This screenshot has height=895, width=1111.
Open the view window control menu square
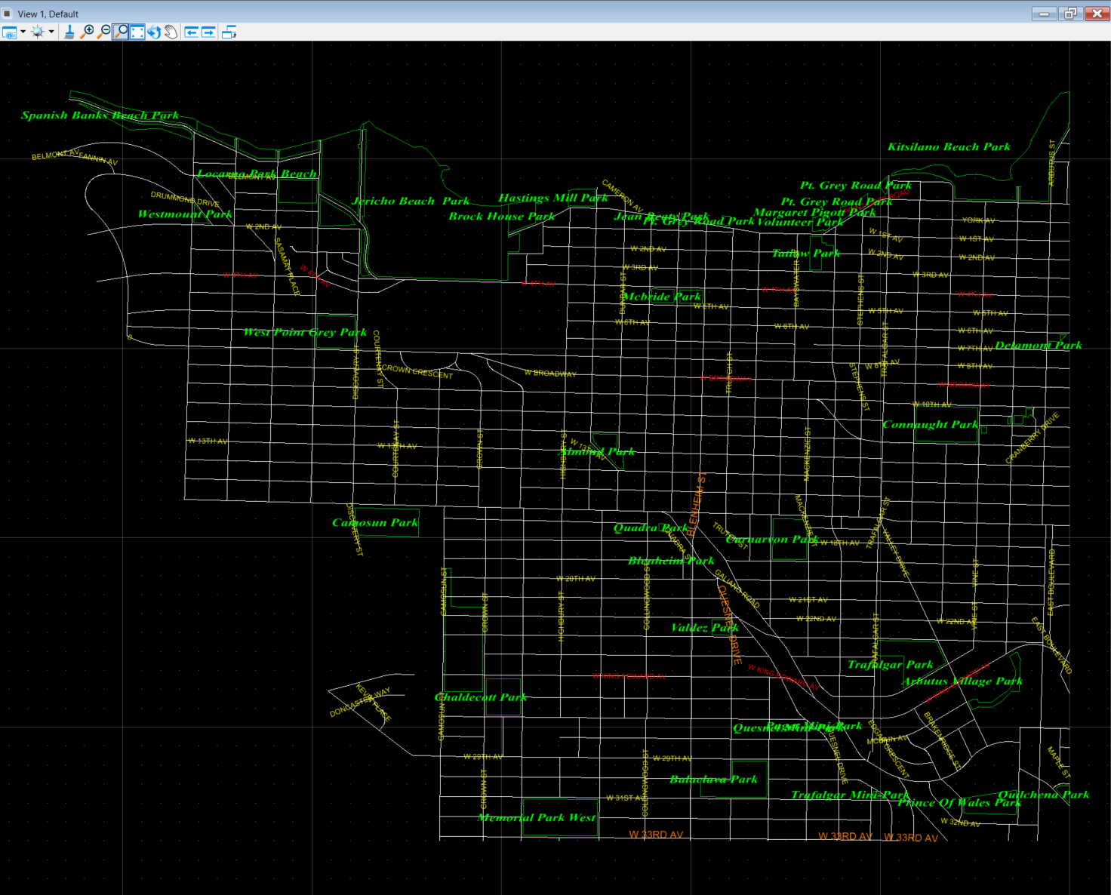pyautogui.click(x=8, y=13)
